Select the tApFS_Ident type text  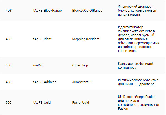[x=42, y=39]
